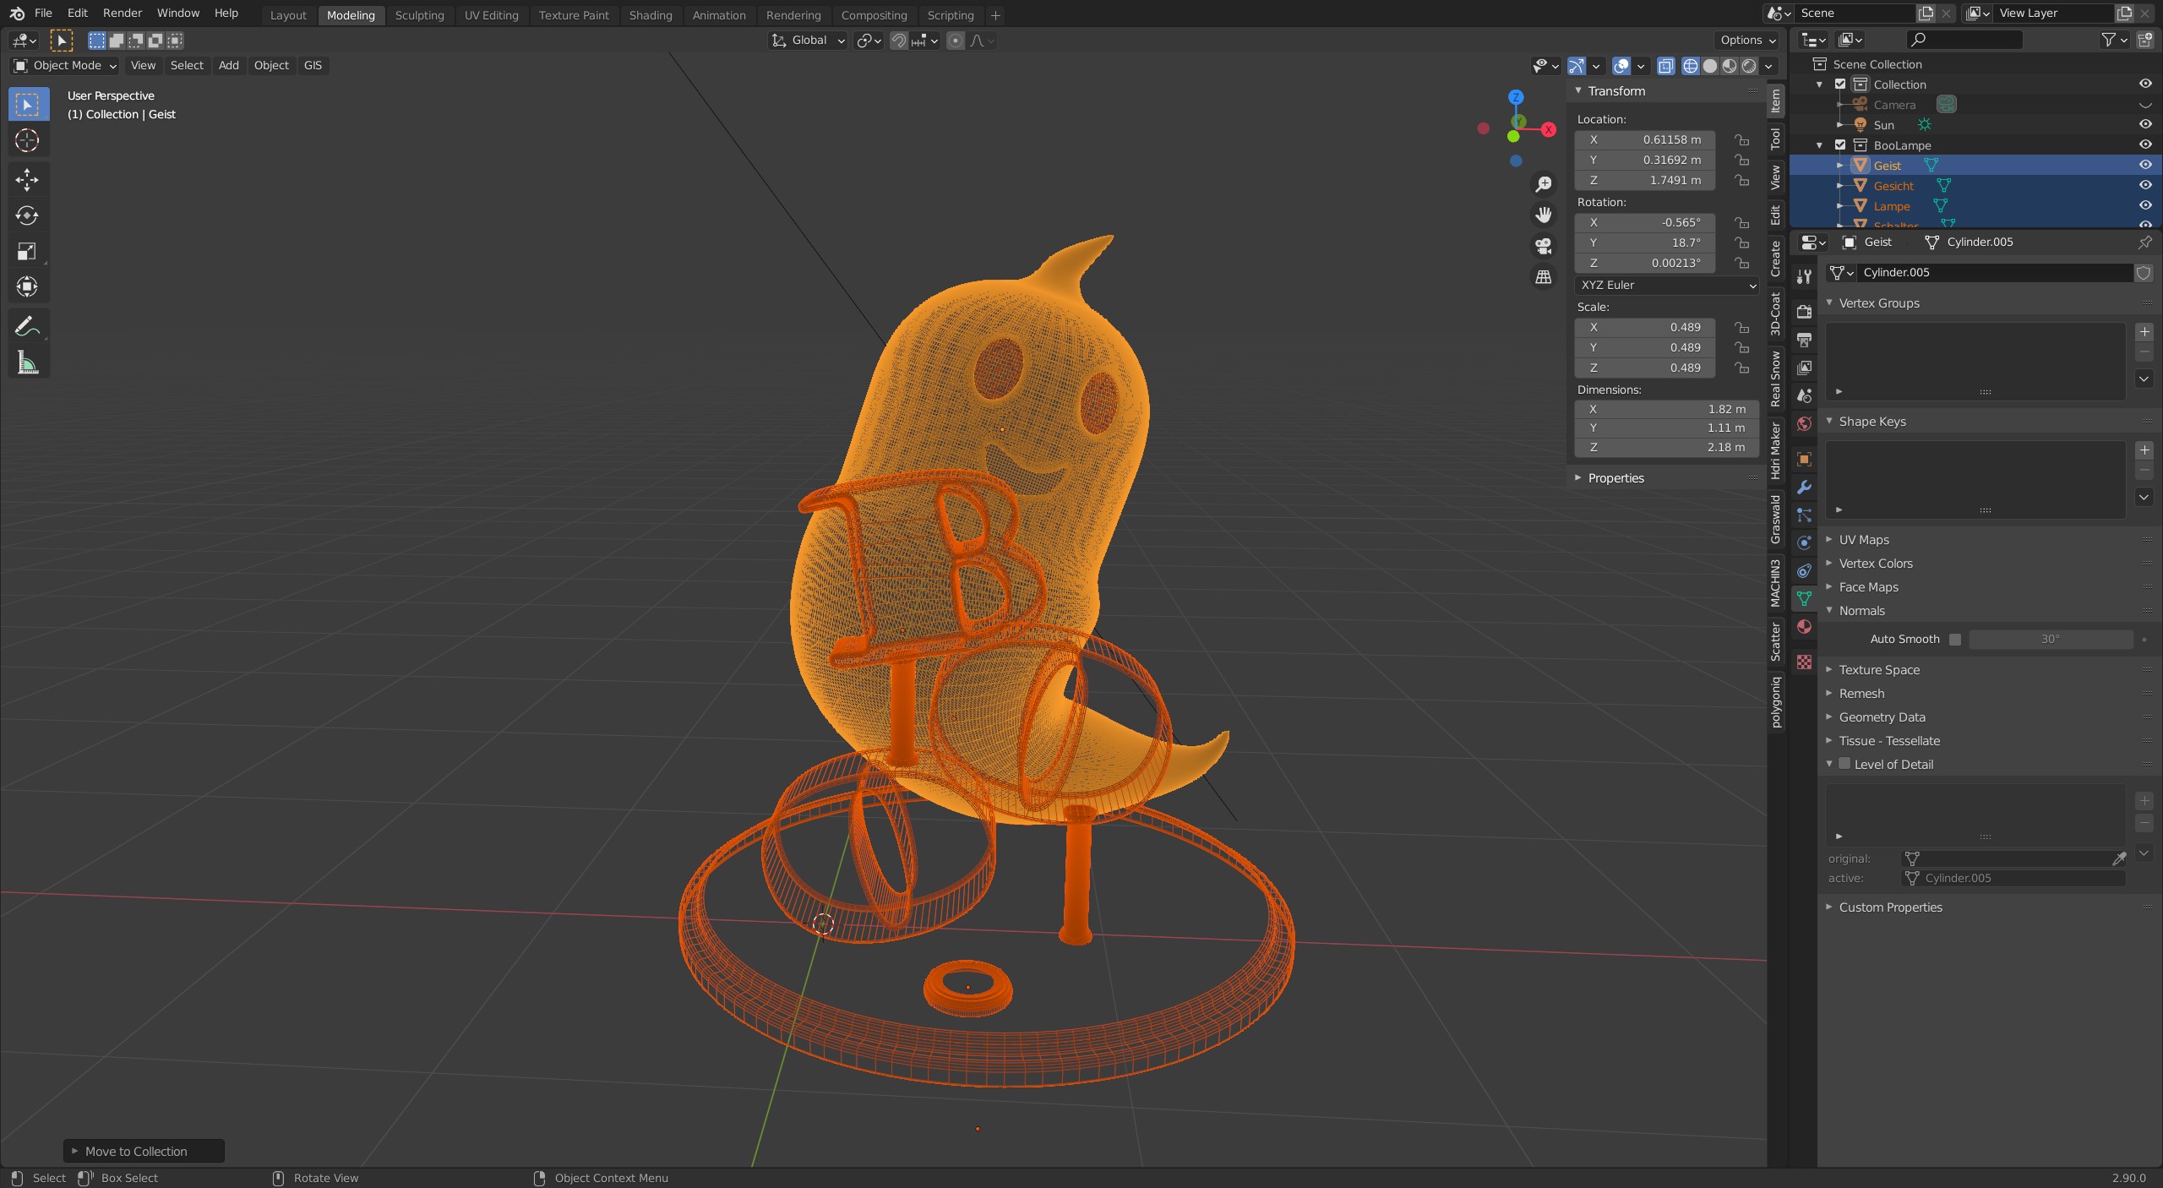Image resolution: width=2163 pixels, height=1188 pixels.
Task: Expand the UV Maps panel
Action: point(1864,540)
